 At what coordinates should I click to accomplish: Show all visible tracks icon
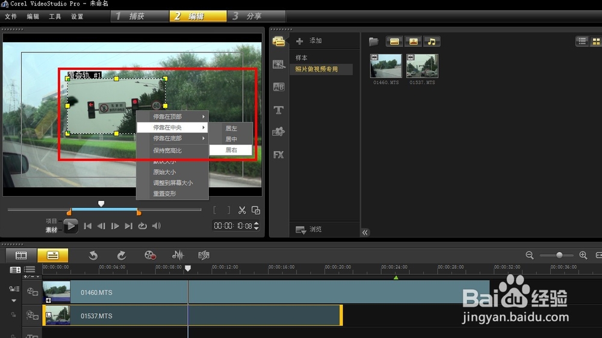pyautogui.click(x=15, y=269)
